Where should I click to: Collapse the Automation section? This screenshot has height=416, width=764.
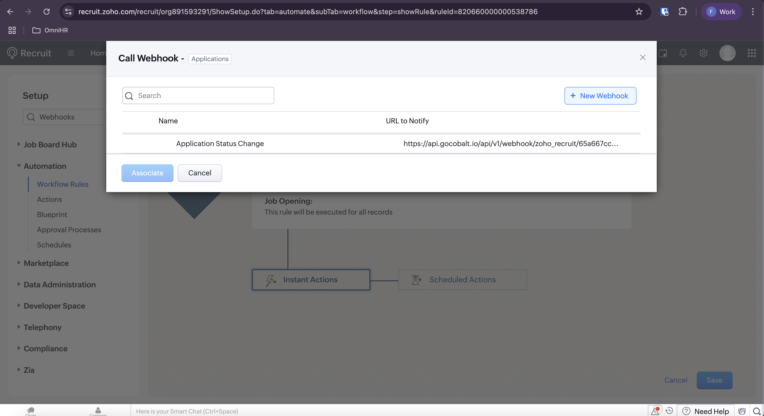pos(45,166)
